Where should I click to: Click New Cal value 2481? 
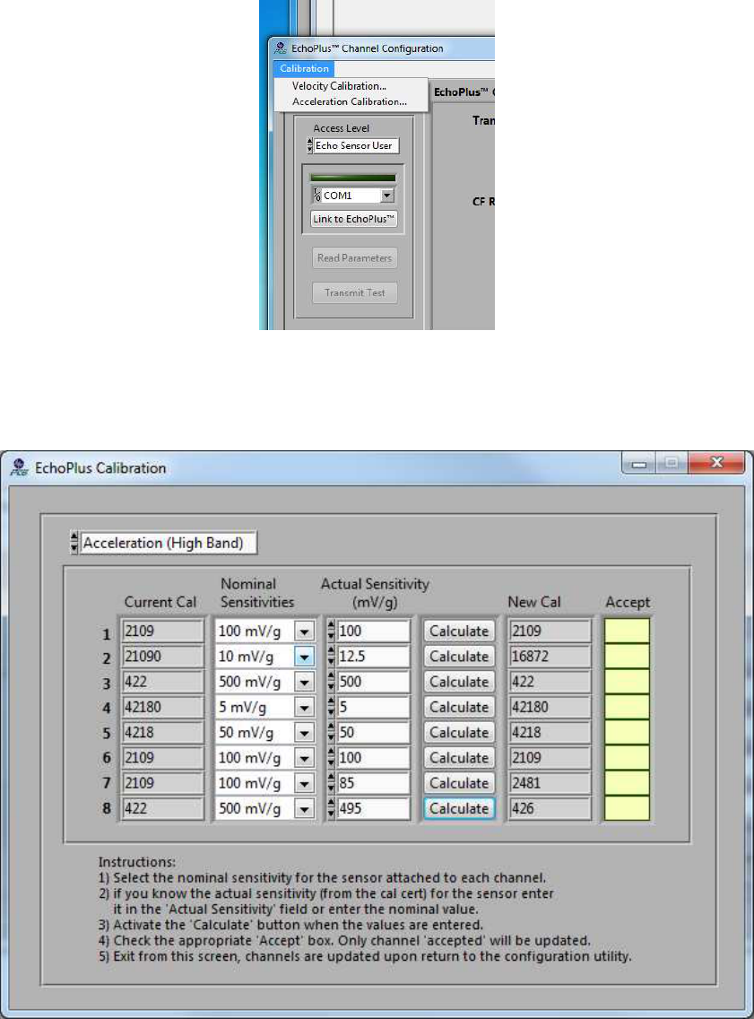click(550, 783)
